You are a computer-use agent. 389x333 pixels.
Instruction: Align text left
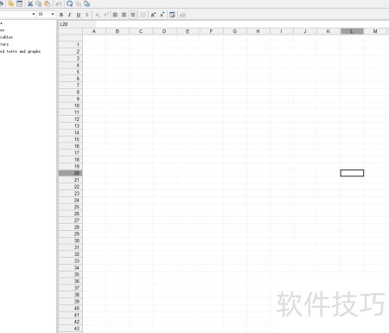(115, 15)
